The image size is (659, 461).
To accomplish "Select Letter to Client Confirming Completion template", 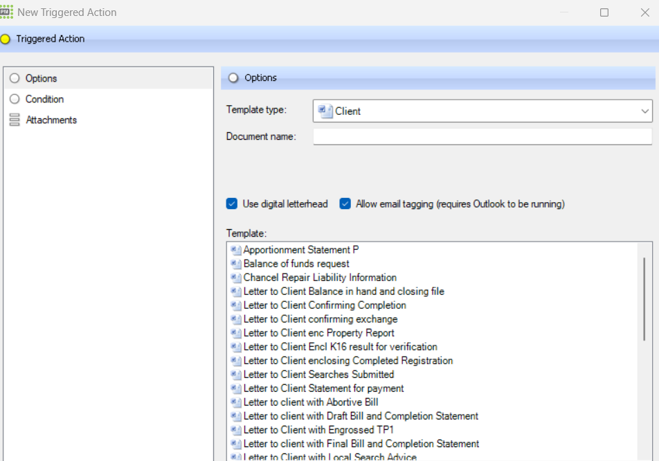I will [x=325, y=305].
